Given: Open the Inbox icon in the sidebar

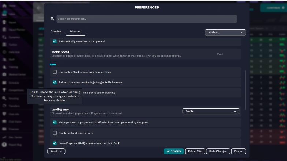Looking at the screenshot, I should 4,14.
